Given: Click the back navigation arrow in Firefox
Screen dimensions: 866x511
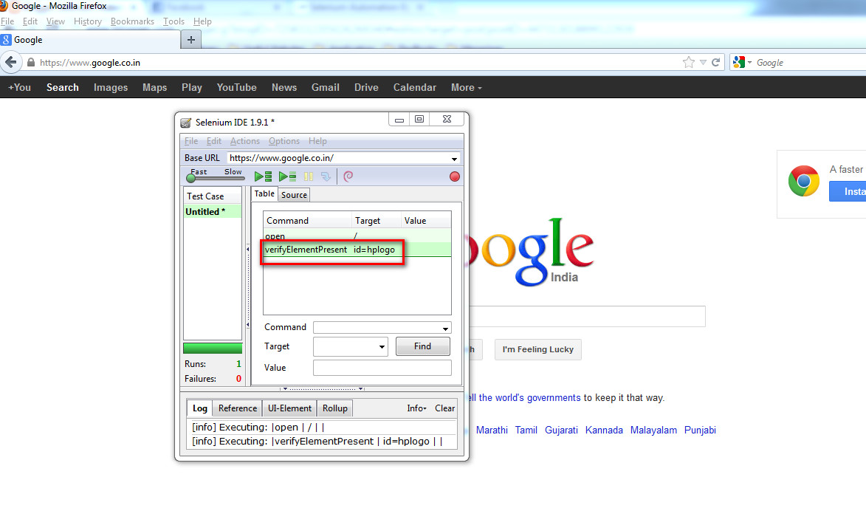Looking at the screenshot, I should 11,62.
